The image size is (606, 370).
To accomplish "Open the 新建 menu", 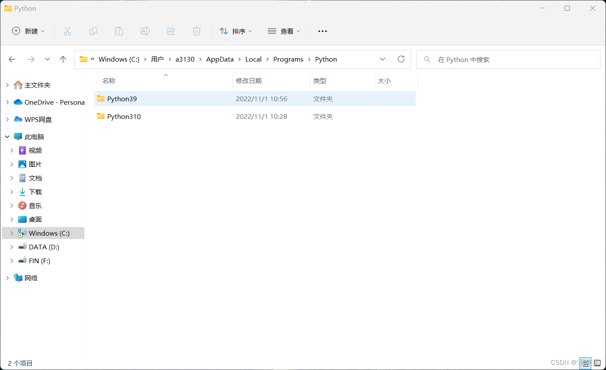I will click(x=28, y=31).
